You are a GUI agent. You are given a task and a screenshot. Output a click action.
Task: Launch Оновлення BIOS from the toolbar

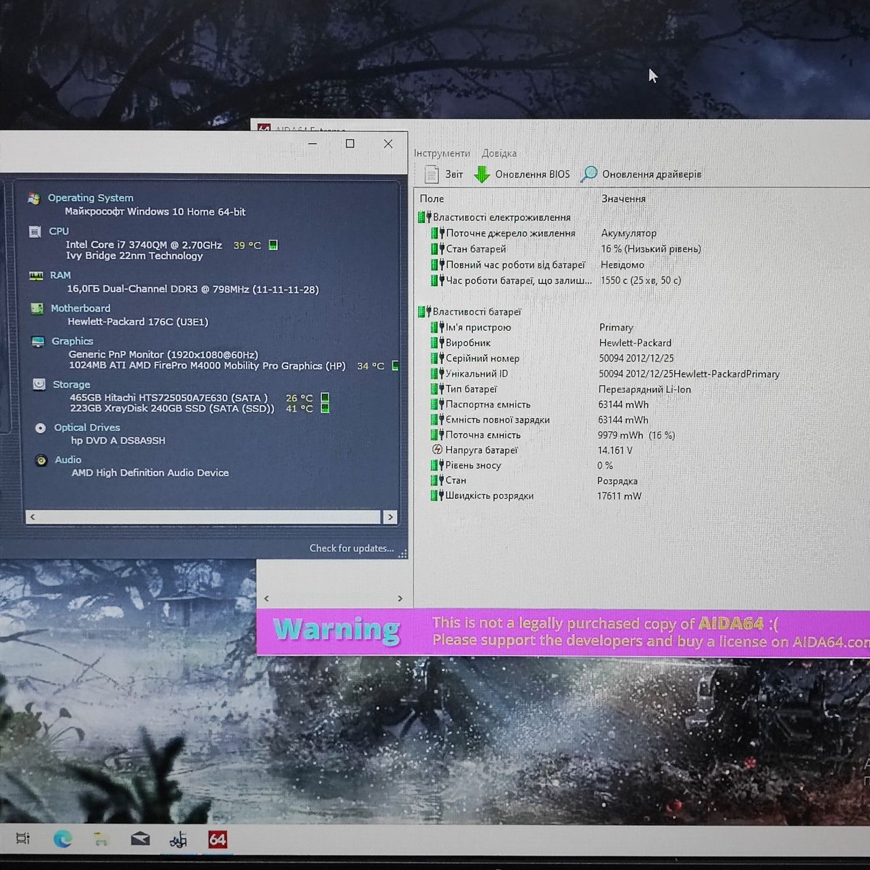point(522,175)
